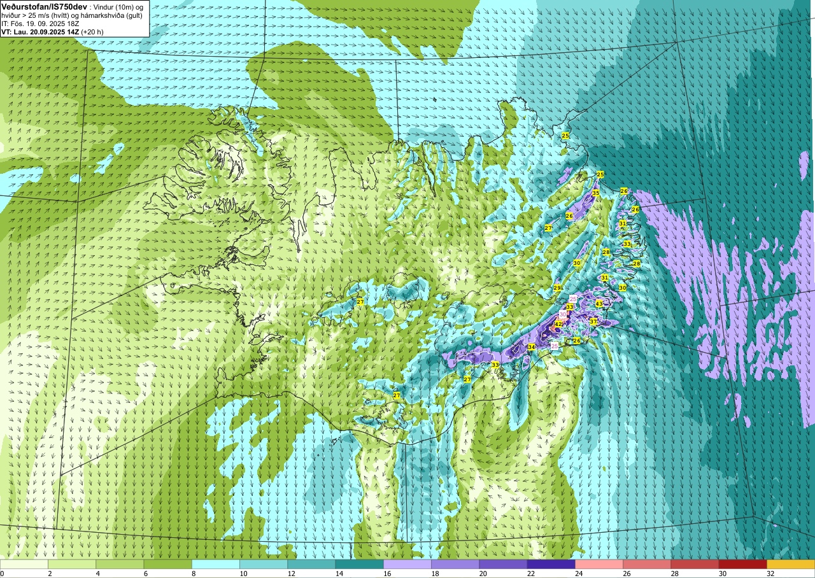Click the aqua 10–12 m/s legend swatch

pyautogui.click(x=264, y=564)
